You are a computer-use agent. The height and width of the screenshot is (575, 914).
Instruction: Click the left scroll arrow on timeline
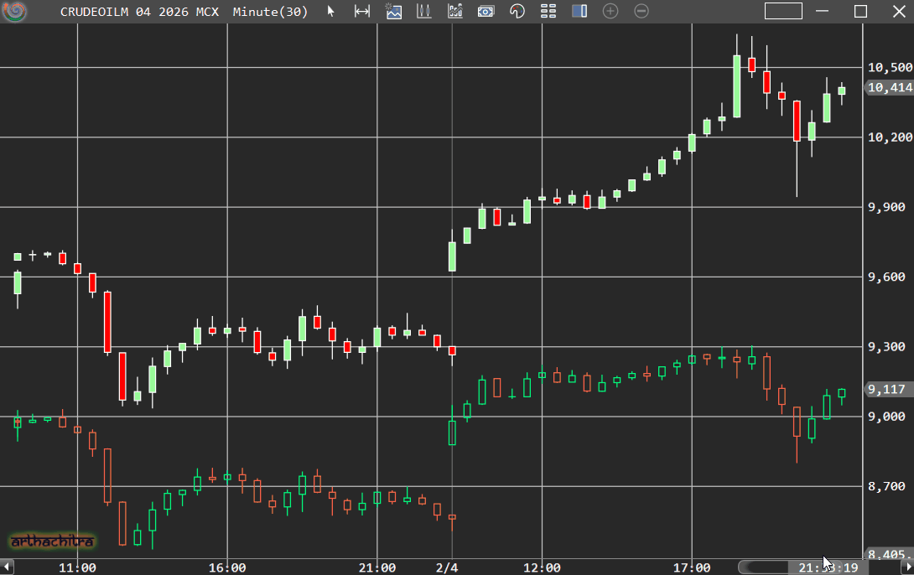(8, 567)
